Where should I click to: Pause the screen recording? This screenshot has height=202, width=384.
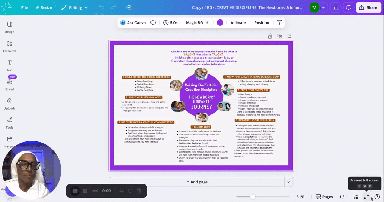(x=85, y=191)
